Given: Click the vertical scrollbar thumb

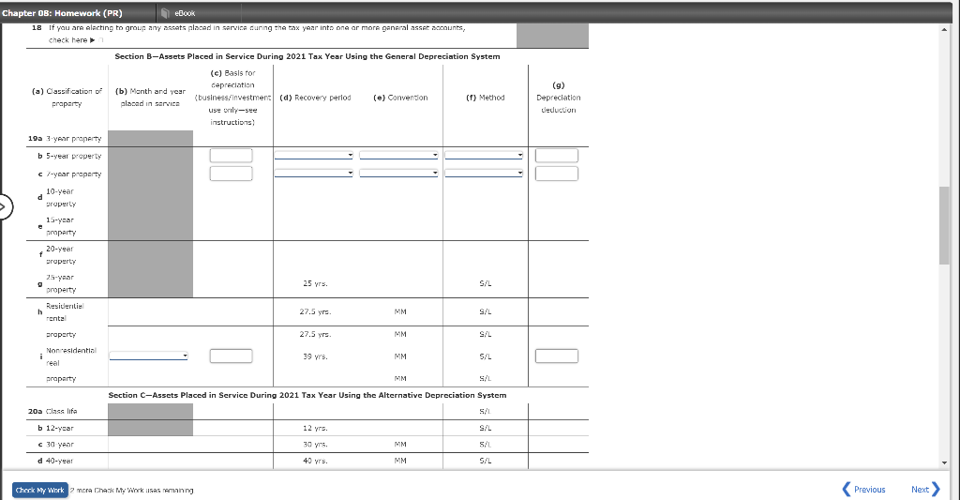Looking at the screenshot, I should click(944, 225).
